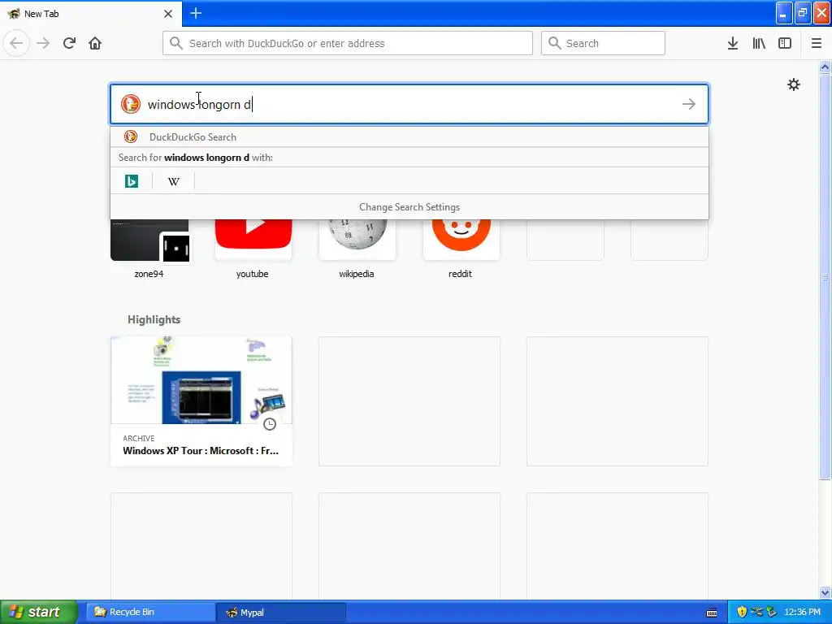Click the toolbar Search field
Viewport: 832px width, 624px height.
[x=603, y=43]
